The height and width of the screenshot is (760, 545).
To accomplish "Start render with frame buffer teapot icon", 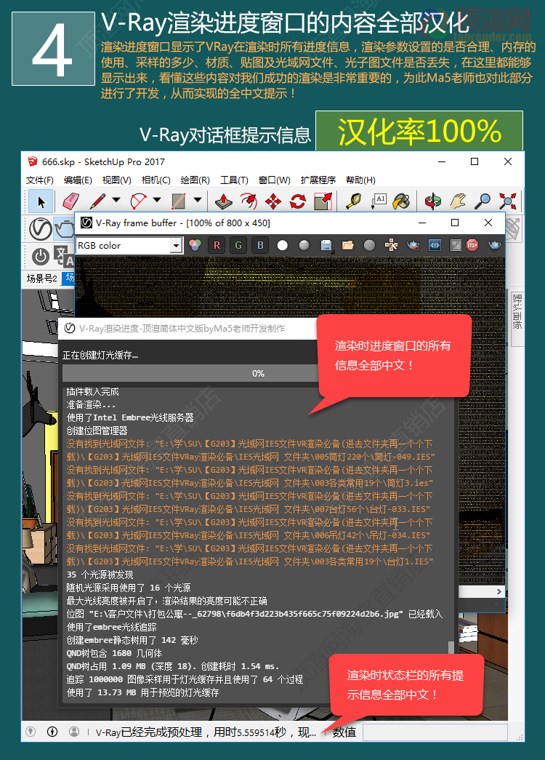I will [x=495, y=245].
